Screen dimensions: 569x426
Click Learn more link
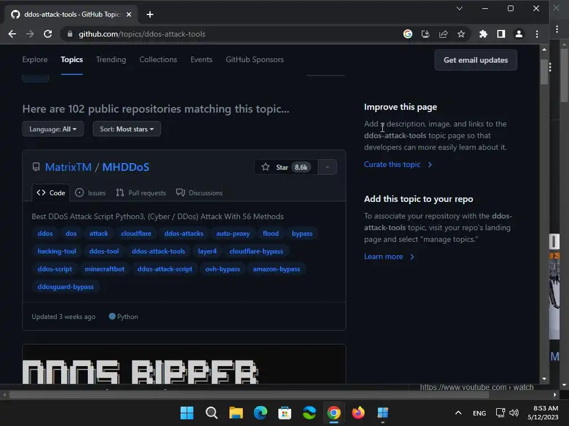coord(389,256)
